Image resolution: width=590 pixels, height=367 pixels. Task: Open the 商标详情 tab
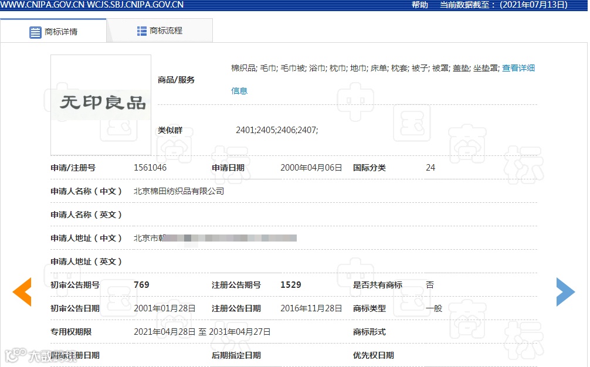pyautogui.click(x=53, y=32)
